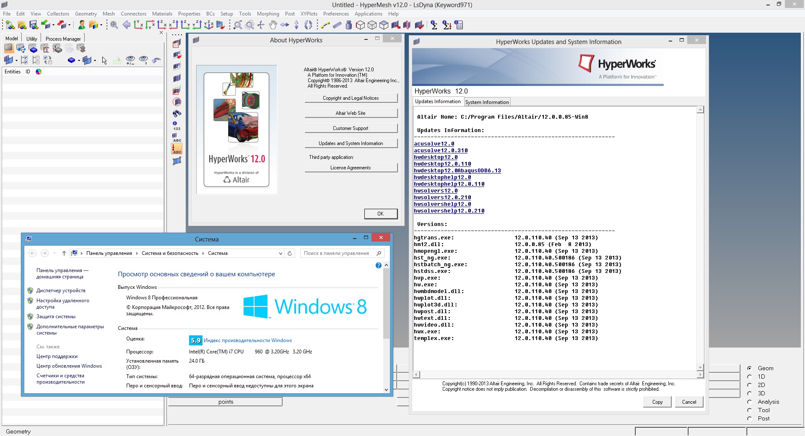The width and height of the screenshot is (805, 436).
Task: Click the Select All checklist icon
Action: (x=24, y=60)
